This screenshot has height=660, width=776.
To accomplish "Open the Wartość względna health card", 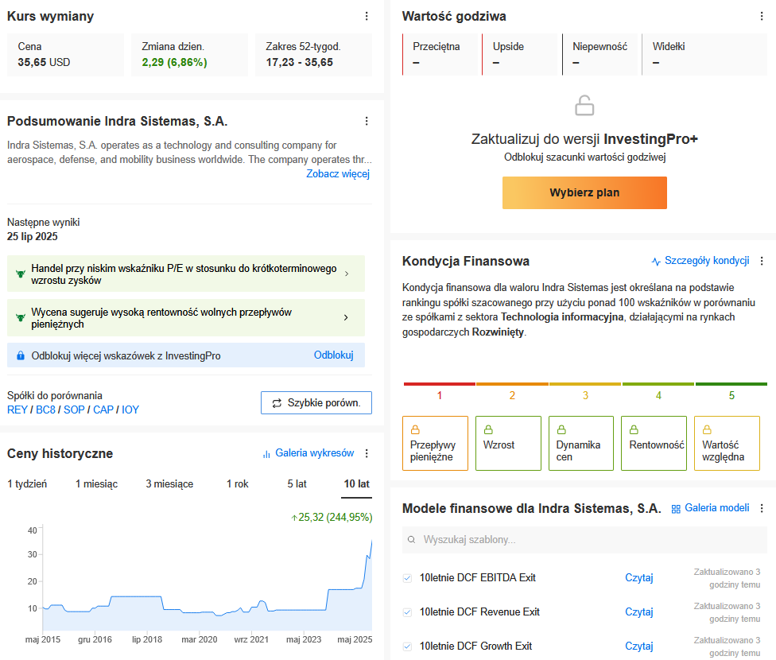I will pyautogui.click(x=727, y=443).
